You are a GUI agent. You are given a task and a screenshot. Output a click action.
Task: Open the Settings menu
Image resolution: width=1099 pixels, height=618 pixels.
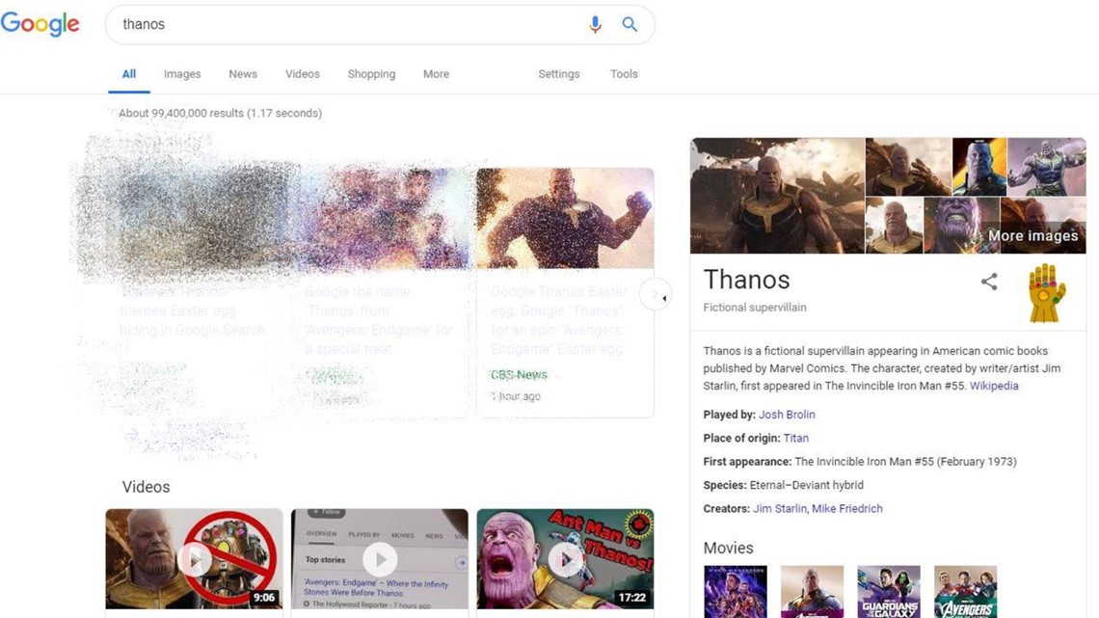(x=559, y=74)
